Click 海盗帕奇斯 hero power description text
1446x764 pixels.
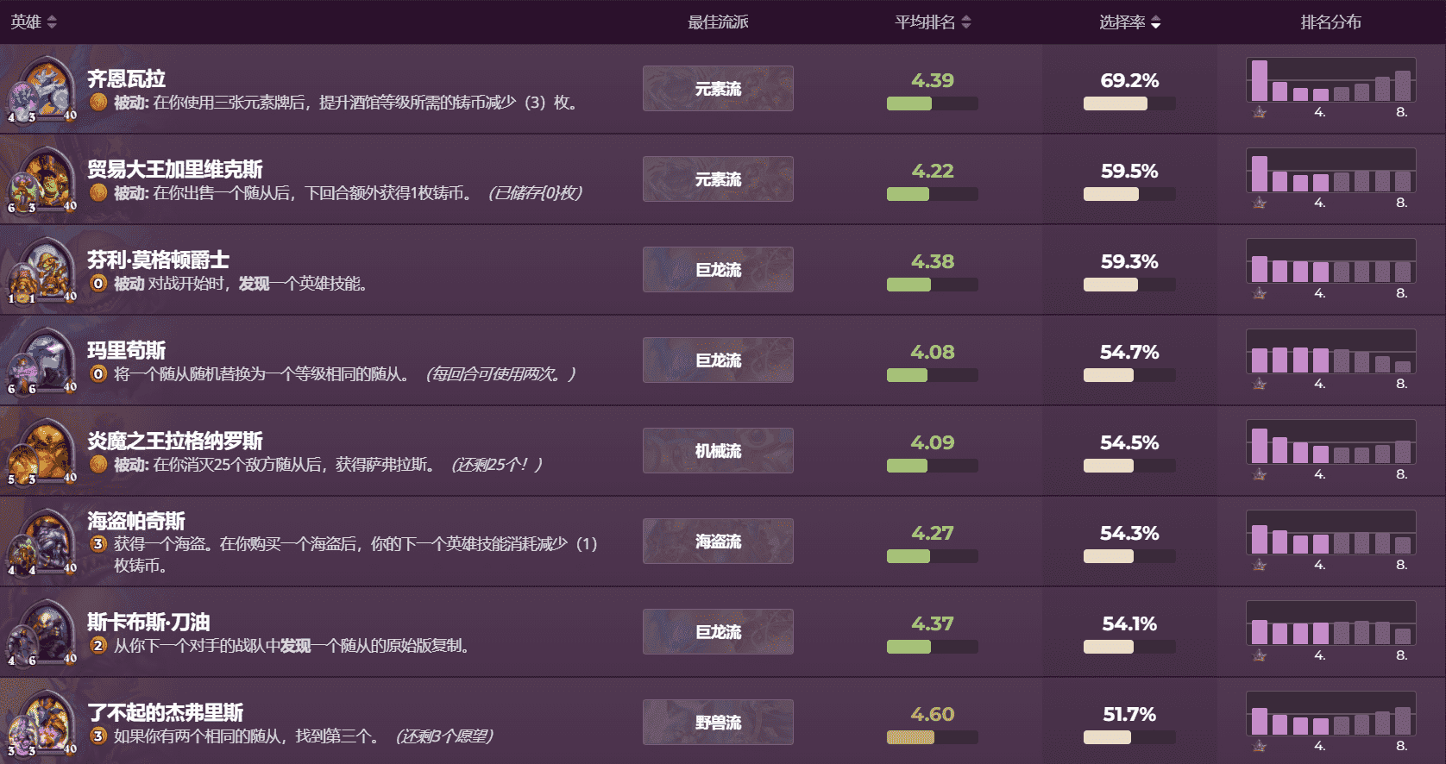coord(355,554)
